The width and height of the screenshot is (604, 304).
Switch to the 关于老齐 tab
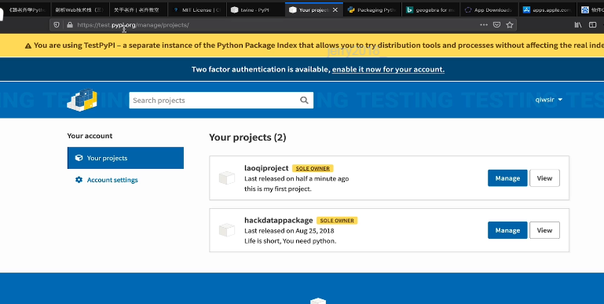(139, 10)
